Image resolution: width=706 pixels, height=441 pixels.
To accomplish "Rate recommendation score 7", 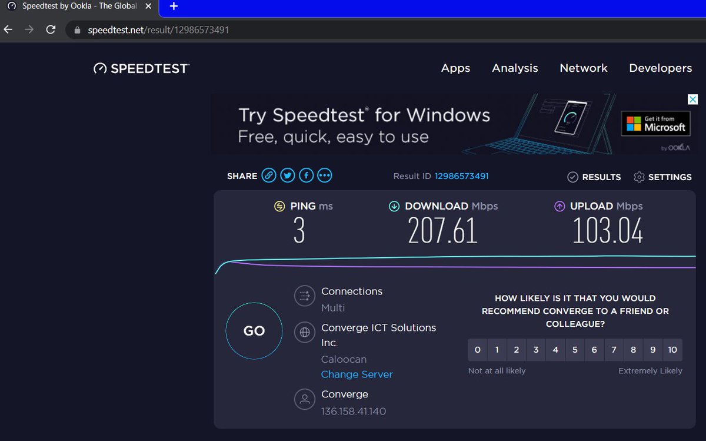I will point(614,350).
